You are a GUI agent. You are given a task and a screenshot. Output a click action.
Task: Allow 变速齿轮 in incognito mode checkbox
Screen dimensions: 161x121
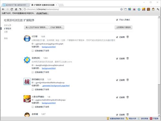click(33, 72)
